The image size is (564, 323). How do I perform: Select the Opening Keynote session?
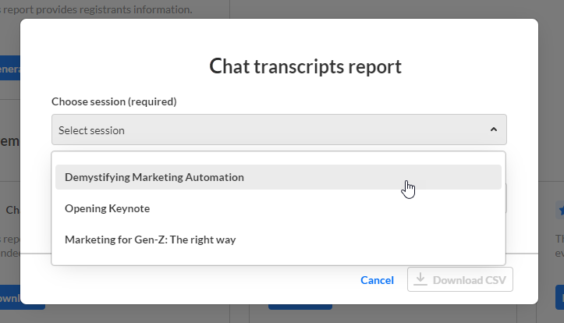[x=107, y=208]
